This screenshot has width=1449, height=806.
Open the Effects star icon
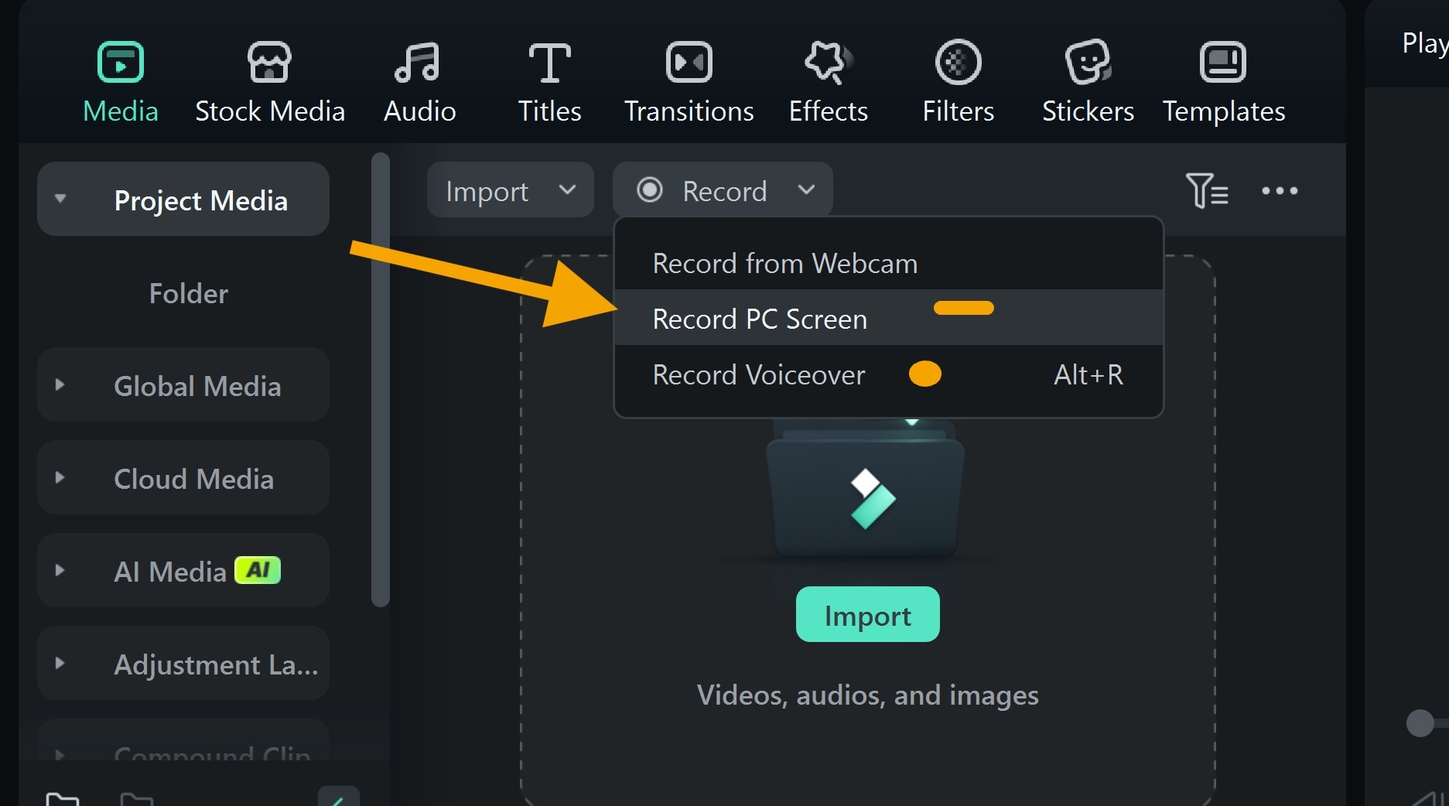[828, 63]
